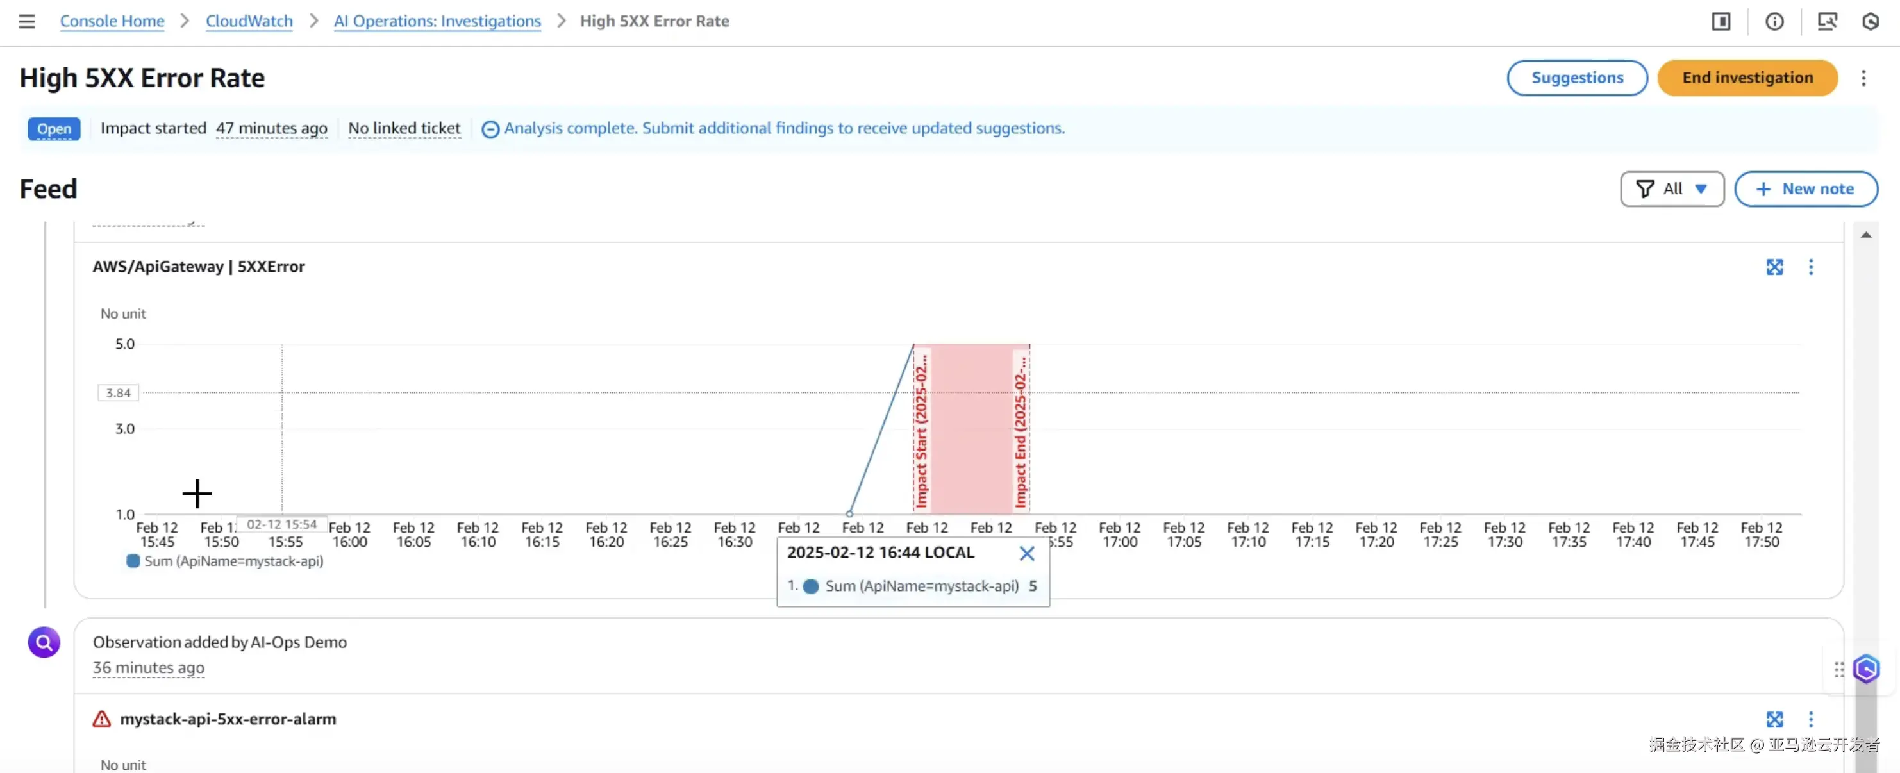Image resolution: width=1900 pixels, height=773 pixels.
Task: Navigate to CloudWatch breadcrumb
Action: point(249,21)
